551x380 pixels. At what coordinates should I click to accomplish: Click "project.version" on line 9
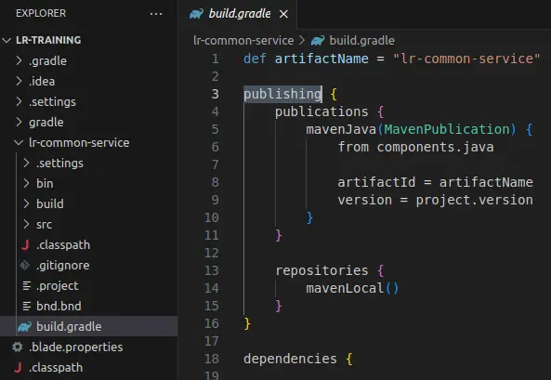pyautogui.click(x=475, y=200)
